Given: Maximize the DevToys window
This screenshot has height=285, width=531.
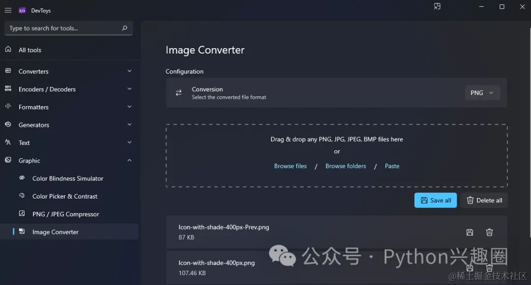Looking at the screenshot, I should 502,6.
